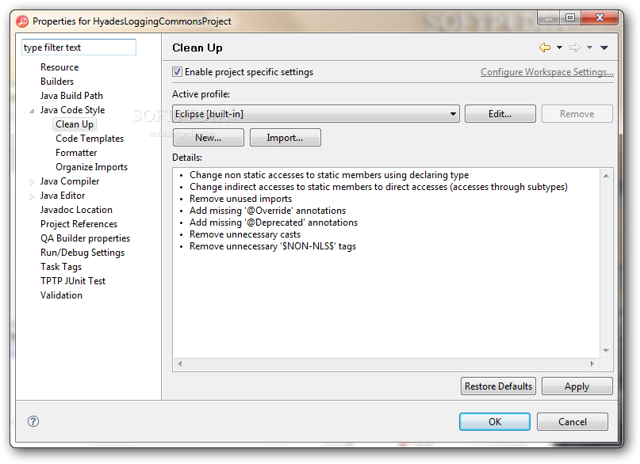
Task: Select Java Code Style tree item
Action: pyautogui.click(x=72, y=110)
